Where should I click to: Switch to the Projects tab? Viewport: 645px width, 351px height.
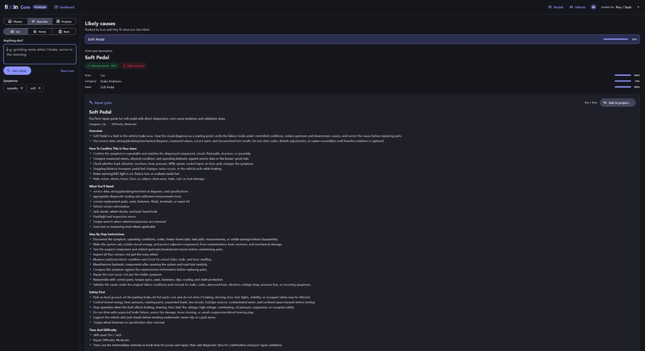tap(64, 22)
